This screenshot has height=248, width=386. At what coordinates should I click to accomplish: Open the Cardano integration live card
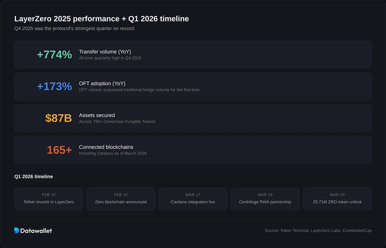click(x=193, y=199)
